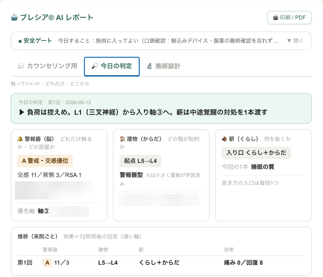Click the robot icon beside ブレシア AI レポート
This screenshot has width=323, height=277.
point(14,18)
